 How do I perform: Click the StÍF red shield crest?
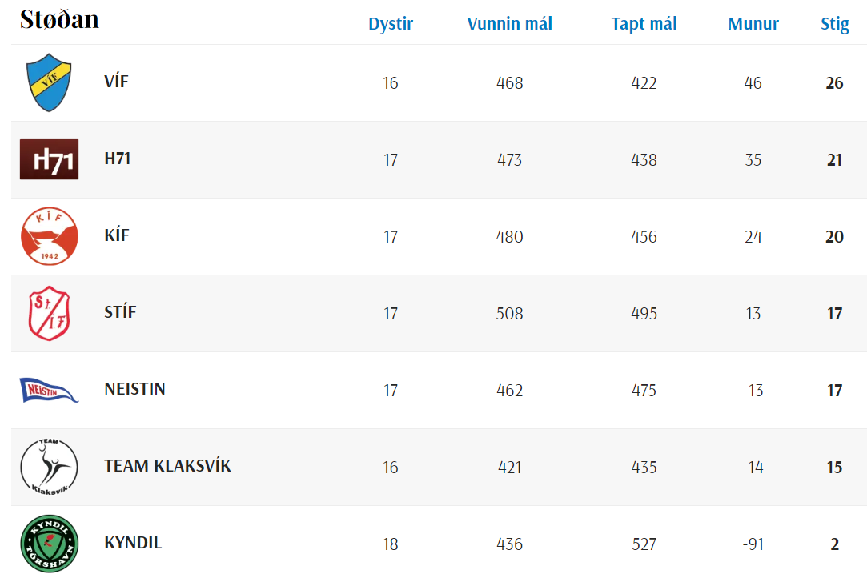click(x=49, y=313)
